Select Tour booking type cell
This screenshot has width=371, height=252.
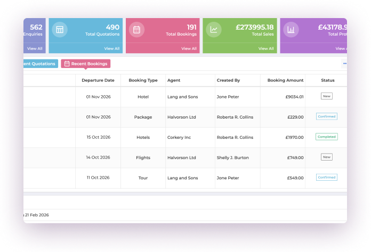pos(143,178)
